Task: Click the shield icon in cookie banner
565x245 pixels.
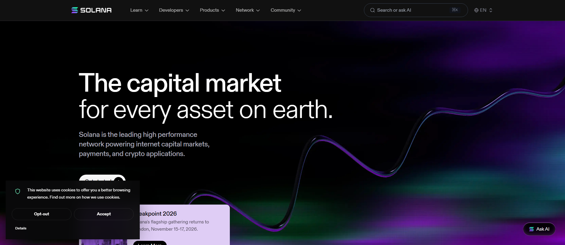Action: click(x=18, y=191)
